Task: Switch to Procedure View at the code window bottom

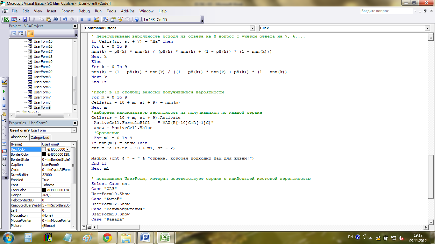Action: 84,227
